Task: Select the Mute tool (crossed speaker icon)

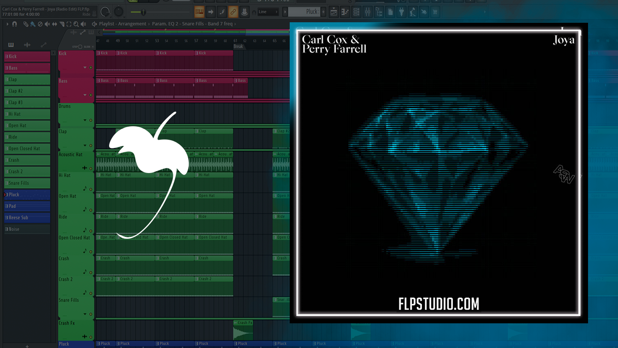Action: [x=47, y=24]
